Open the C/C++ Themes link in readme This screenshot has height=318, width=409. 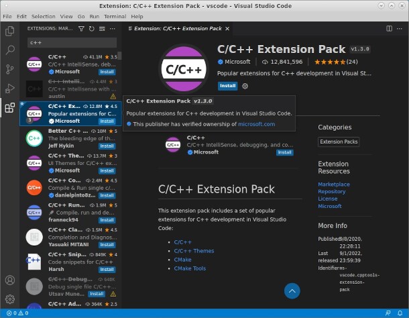tap(194, 251)
